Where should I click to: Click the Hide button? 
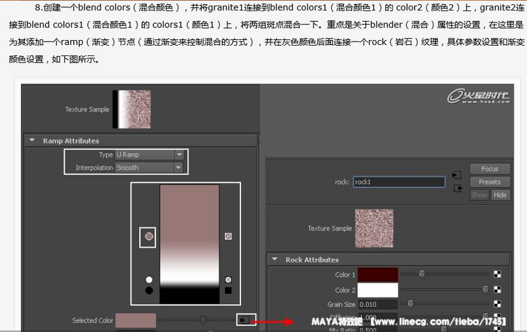pyautogui.click(x=500, y=195)
